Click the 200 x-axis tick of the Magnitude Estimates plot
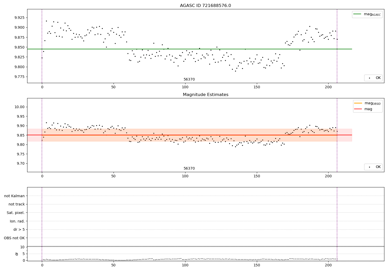388x271 pixels. [328, 176]
